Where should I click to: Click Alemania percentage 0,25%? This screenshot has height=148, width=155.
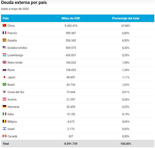126,107
